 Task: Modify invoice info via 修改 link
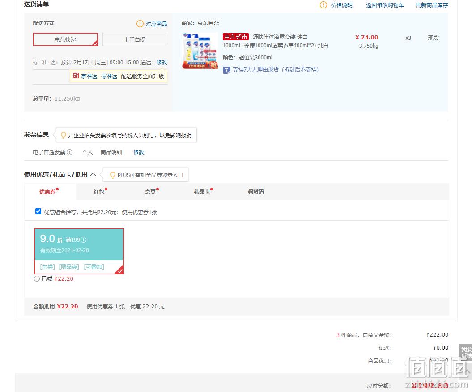[139, 152]
